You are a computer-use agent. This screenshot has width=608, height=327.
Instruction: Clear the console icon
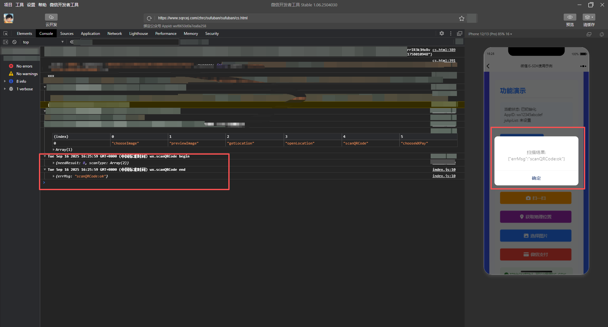click(14, 42)
